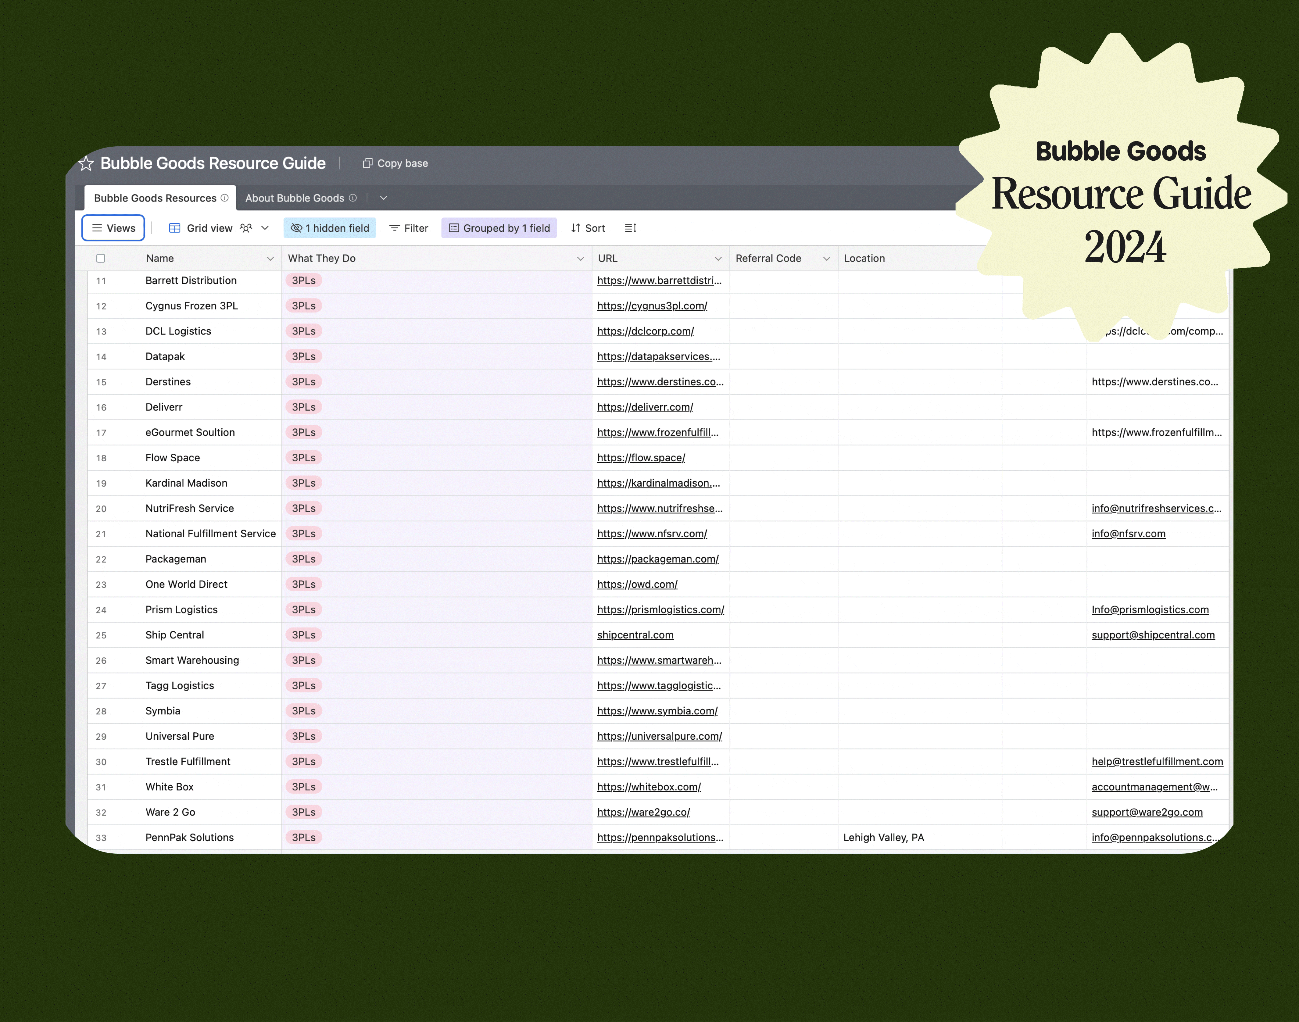Expand the Grid view dropdown arrow
1299x1022 pixels.
(265, 228)
